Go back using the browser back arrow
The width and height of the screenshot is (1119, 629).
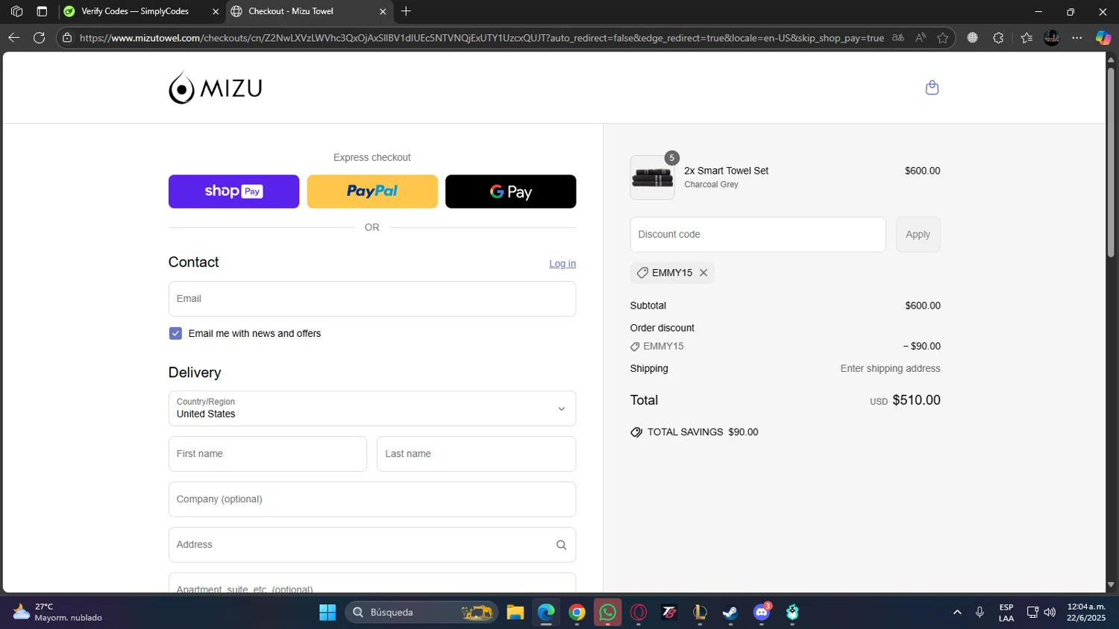[14, 37]
